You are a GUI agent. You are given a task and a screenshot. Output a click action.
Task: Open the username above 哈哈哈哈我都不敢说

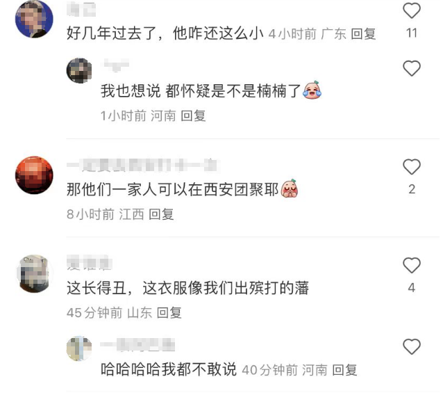pos(137,344)
